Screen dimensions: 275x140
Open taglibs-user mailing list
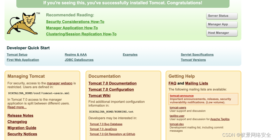point(177,116)
